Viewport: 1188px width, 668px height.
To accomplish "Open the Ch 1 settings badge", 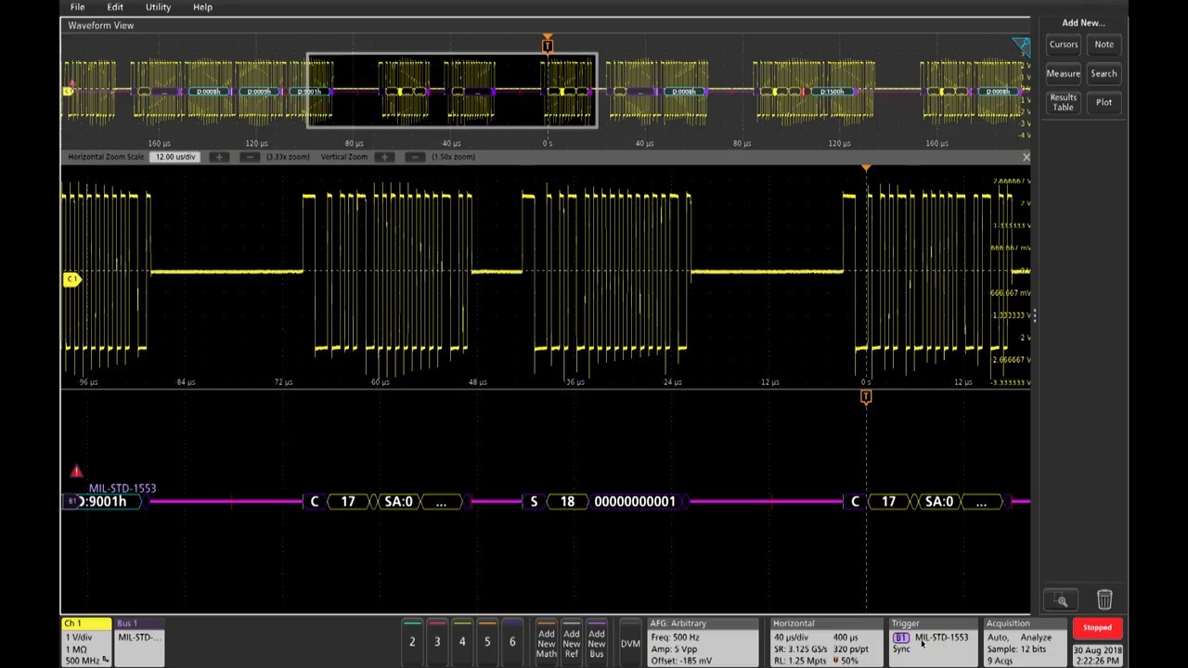I will pos(85,642).
